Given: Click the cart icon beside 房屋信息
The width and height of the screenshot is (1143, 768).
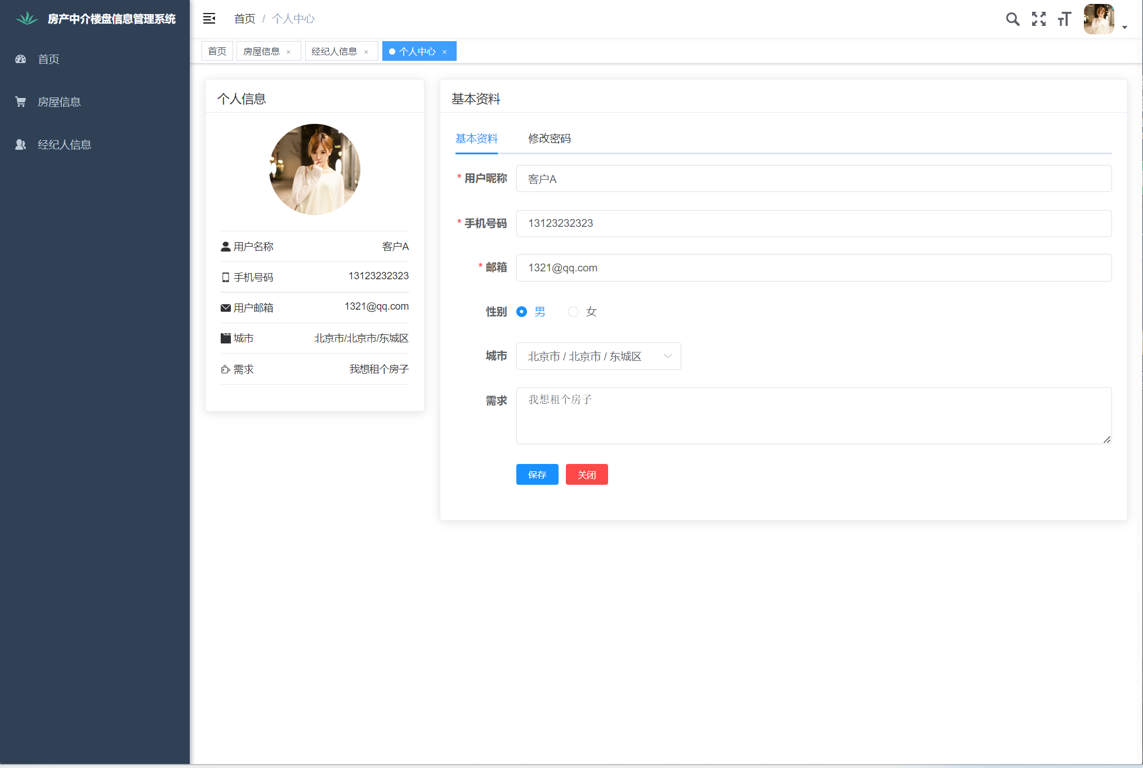Looking at the screenshot, I should click(21, 102).
